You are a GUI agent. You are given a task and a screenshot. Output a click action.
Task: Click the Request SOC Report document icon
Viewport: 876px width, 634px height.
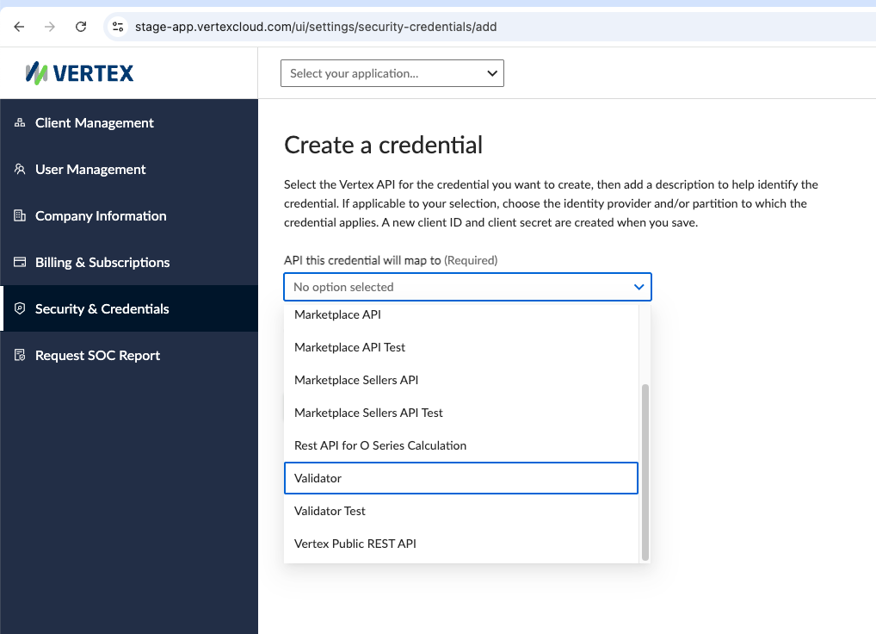(20, 355)
